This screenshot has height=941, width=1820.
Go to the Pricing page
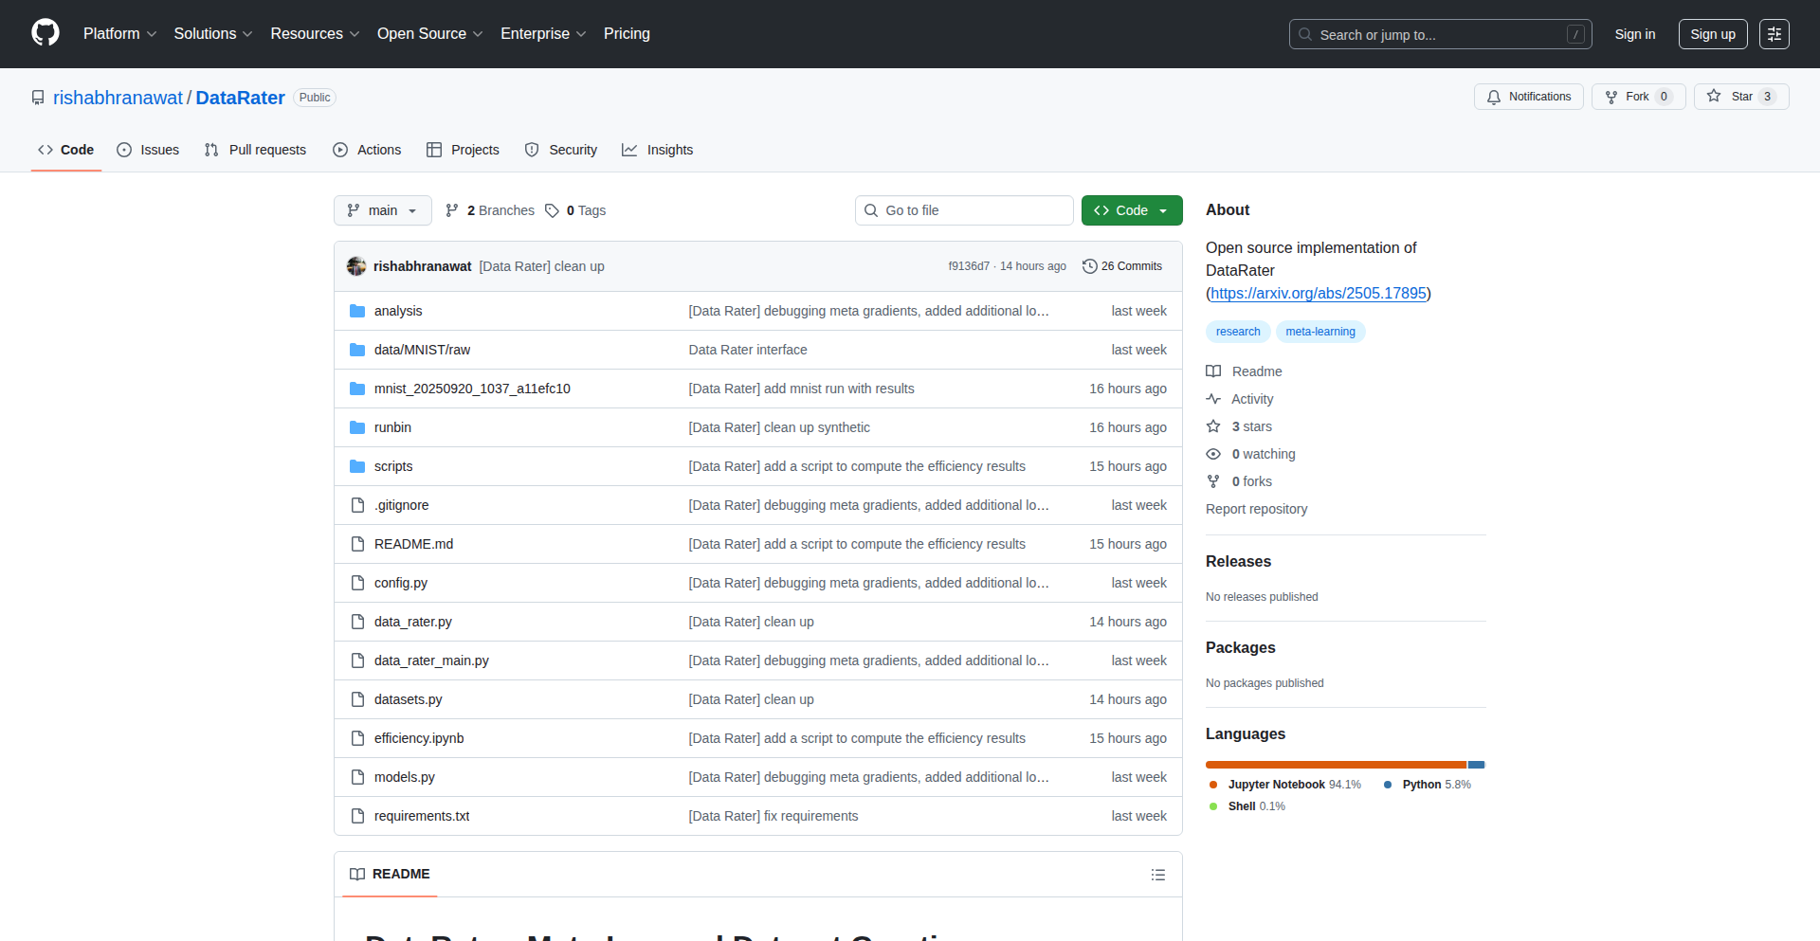pyautogui.click(x=627, y=33)
